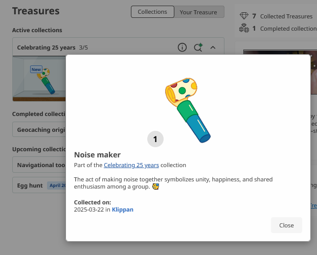This screenshot has height=255, width=317.
Task: Click the info icon for Celebrating 25 years
Action: coord(182,48)
